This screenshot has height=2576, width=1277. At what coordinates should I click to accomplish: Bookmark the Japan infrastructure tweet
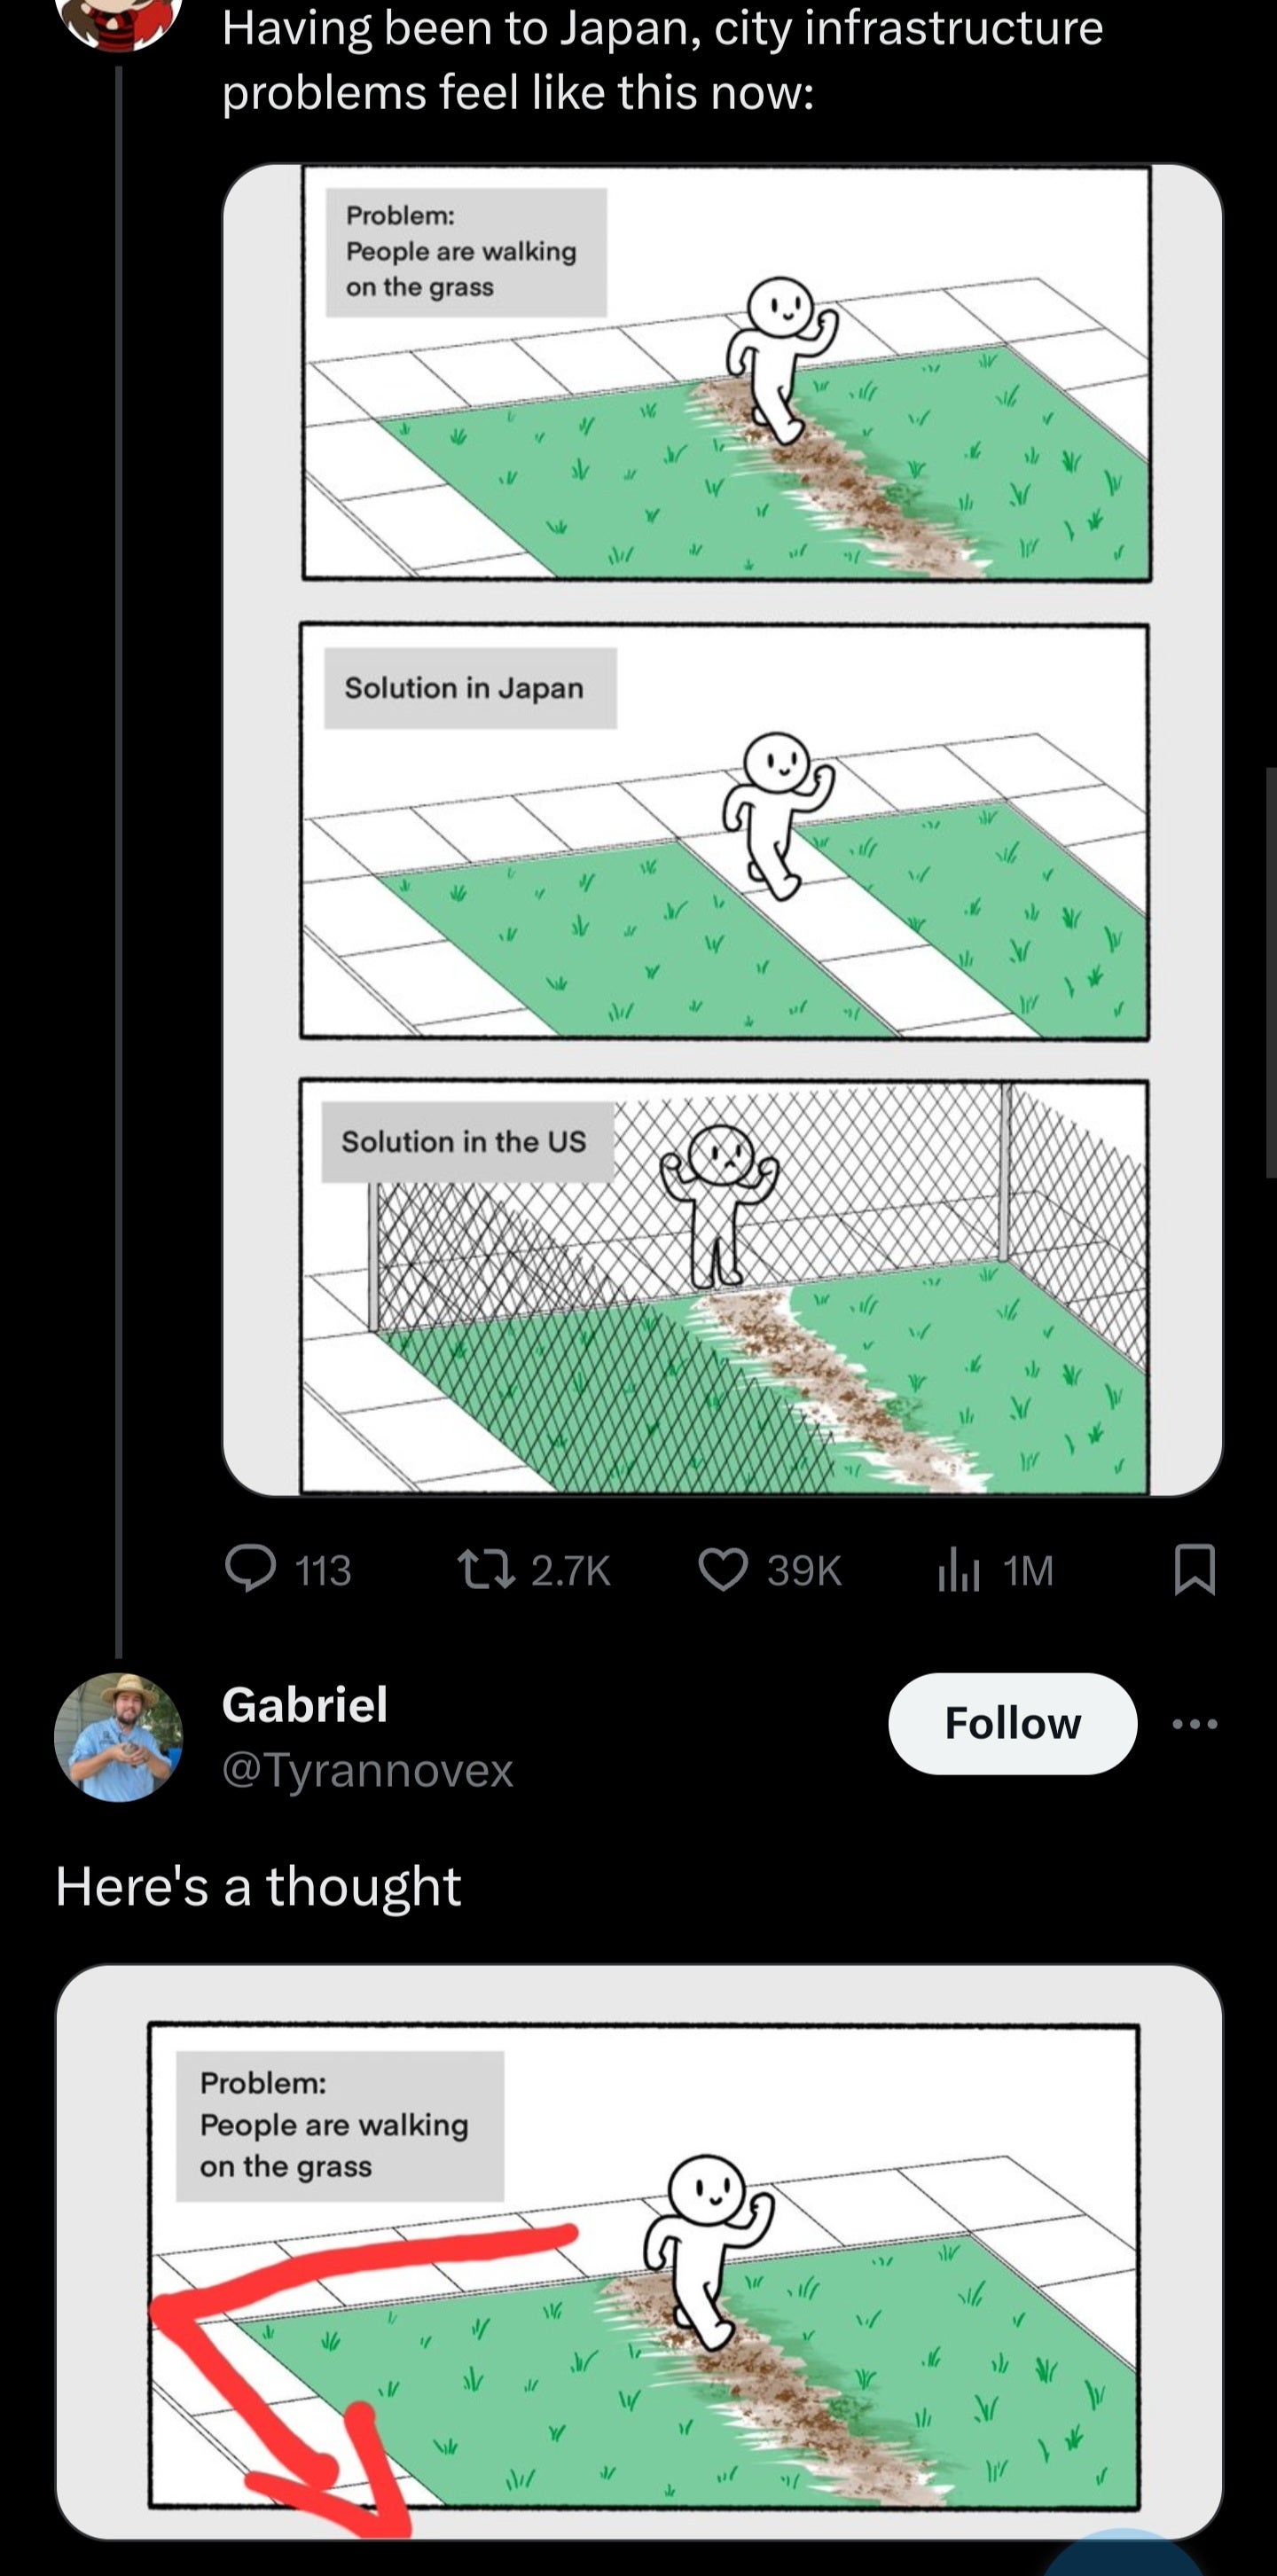tap(1194, 1569)
